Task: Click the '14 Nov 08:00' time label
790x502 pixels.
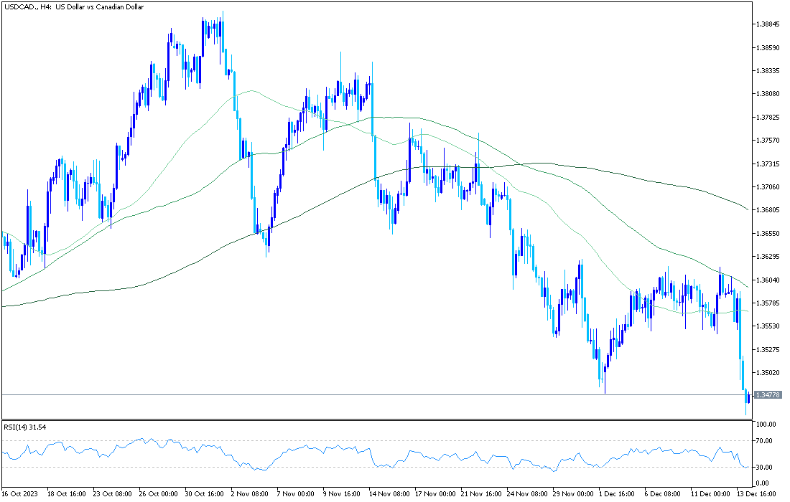Action: [389, 494]
